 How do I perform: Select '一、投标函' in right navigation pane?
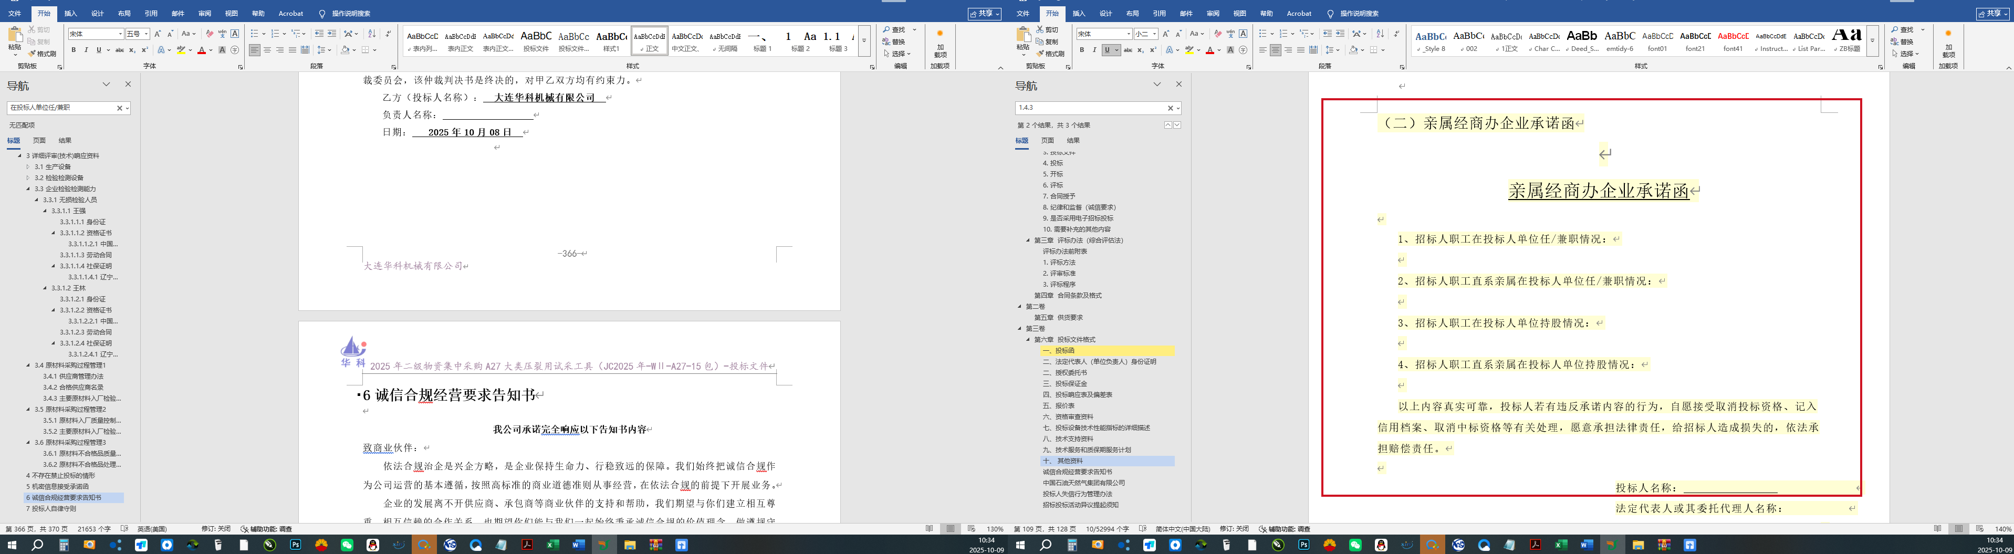[1107, 351]
